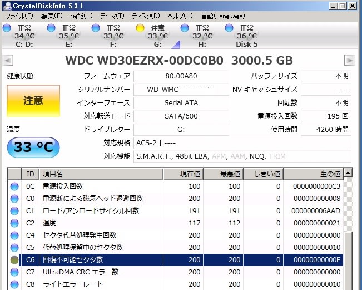Open the テーマ(T) menu
This screenshot has height=290, width=362.
tap(112, 16)
